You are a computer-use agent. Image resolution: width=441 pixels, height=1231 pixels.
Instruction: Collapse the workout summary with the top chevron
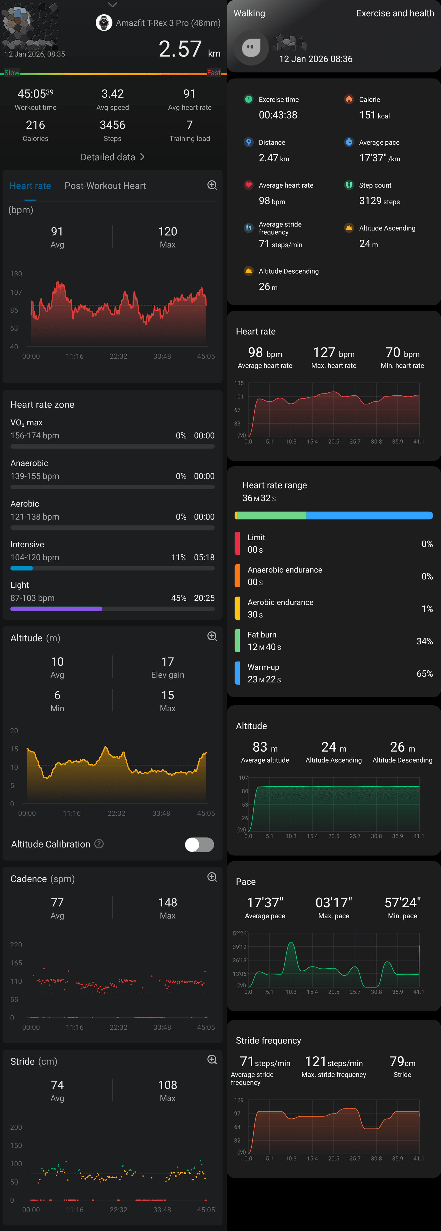coord(112,5)
